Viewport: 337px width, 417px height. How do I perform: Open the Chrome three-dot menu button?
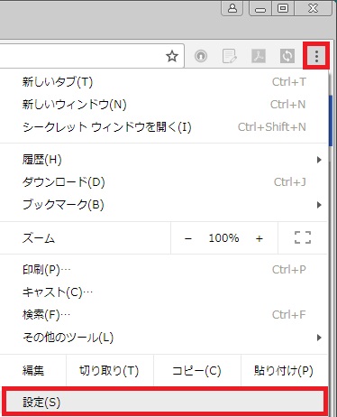click(316, 56)
